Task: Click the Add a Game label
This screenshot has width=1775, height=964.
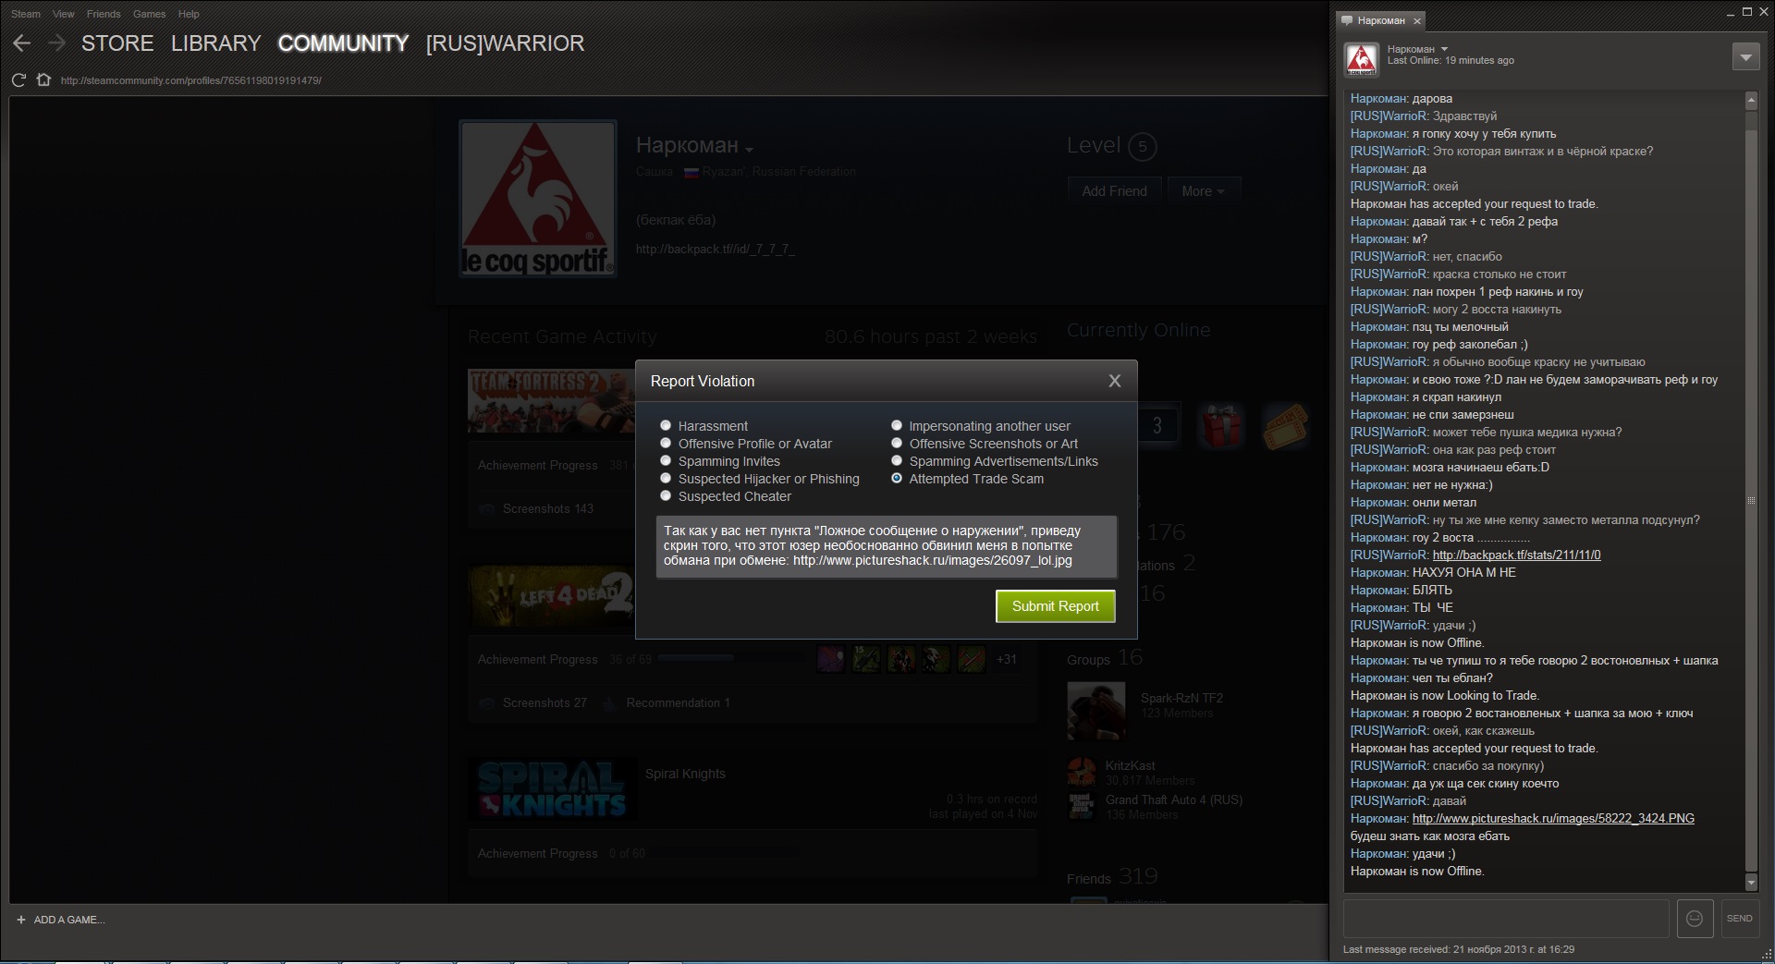Action: click(69, 920)
